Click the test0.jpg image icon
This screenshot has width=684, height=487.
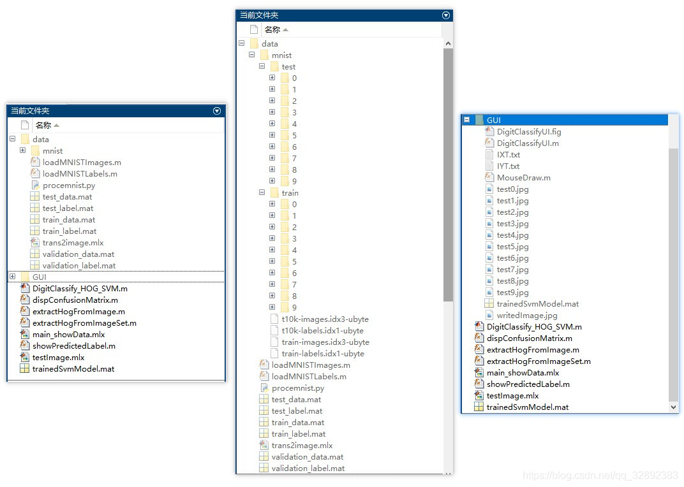pos(489,189)
